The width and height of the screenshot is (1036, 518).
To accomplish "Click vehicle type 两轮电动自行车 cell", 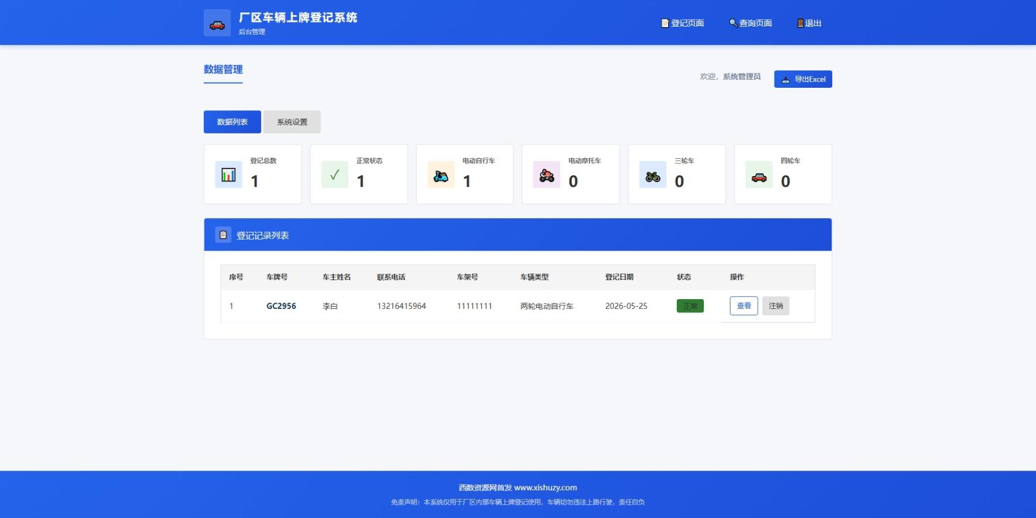I will 547,306.
